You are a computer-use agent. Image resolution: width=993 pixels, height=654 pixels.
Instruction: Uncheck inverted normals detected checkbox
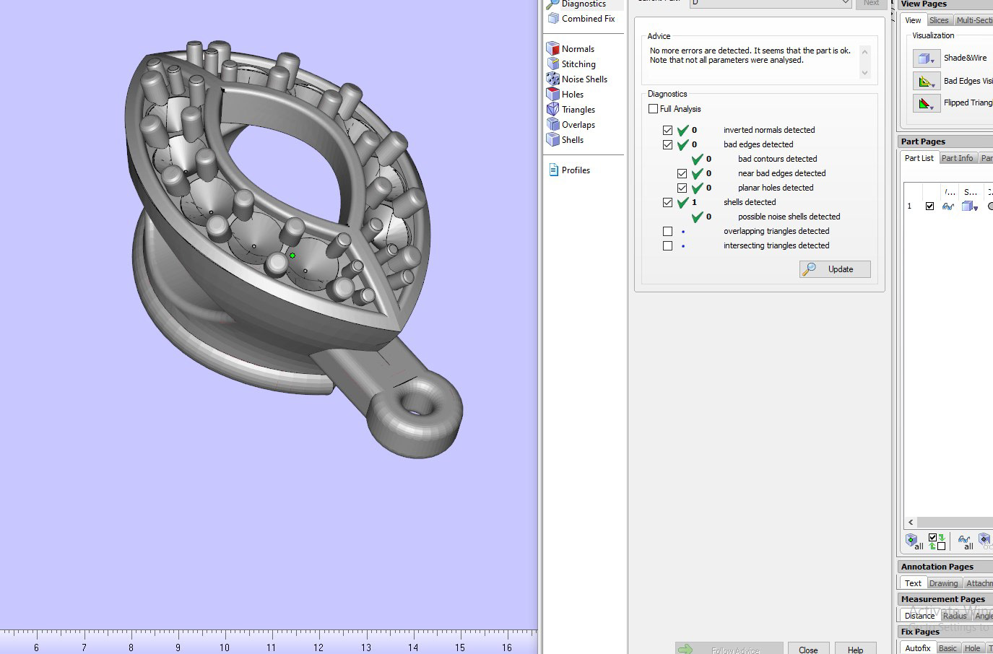click(x=667, y=131)
